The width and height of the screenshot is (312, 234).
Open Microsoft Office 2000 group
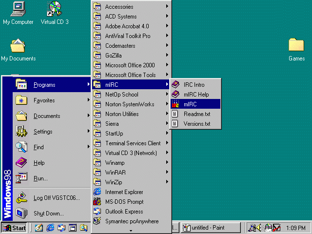[x=131, y=65]
